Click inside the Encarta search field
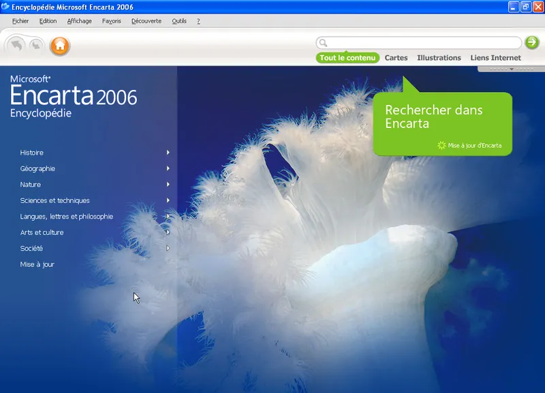Viewport: 545px width, 393px height. (x=419, y=43)
